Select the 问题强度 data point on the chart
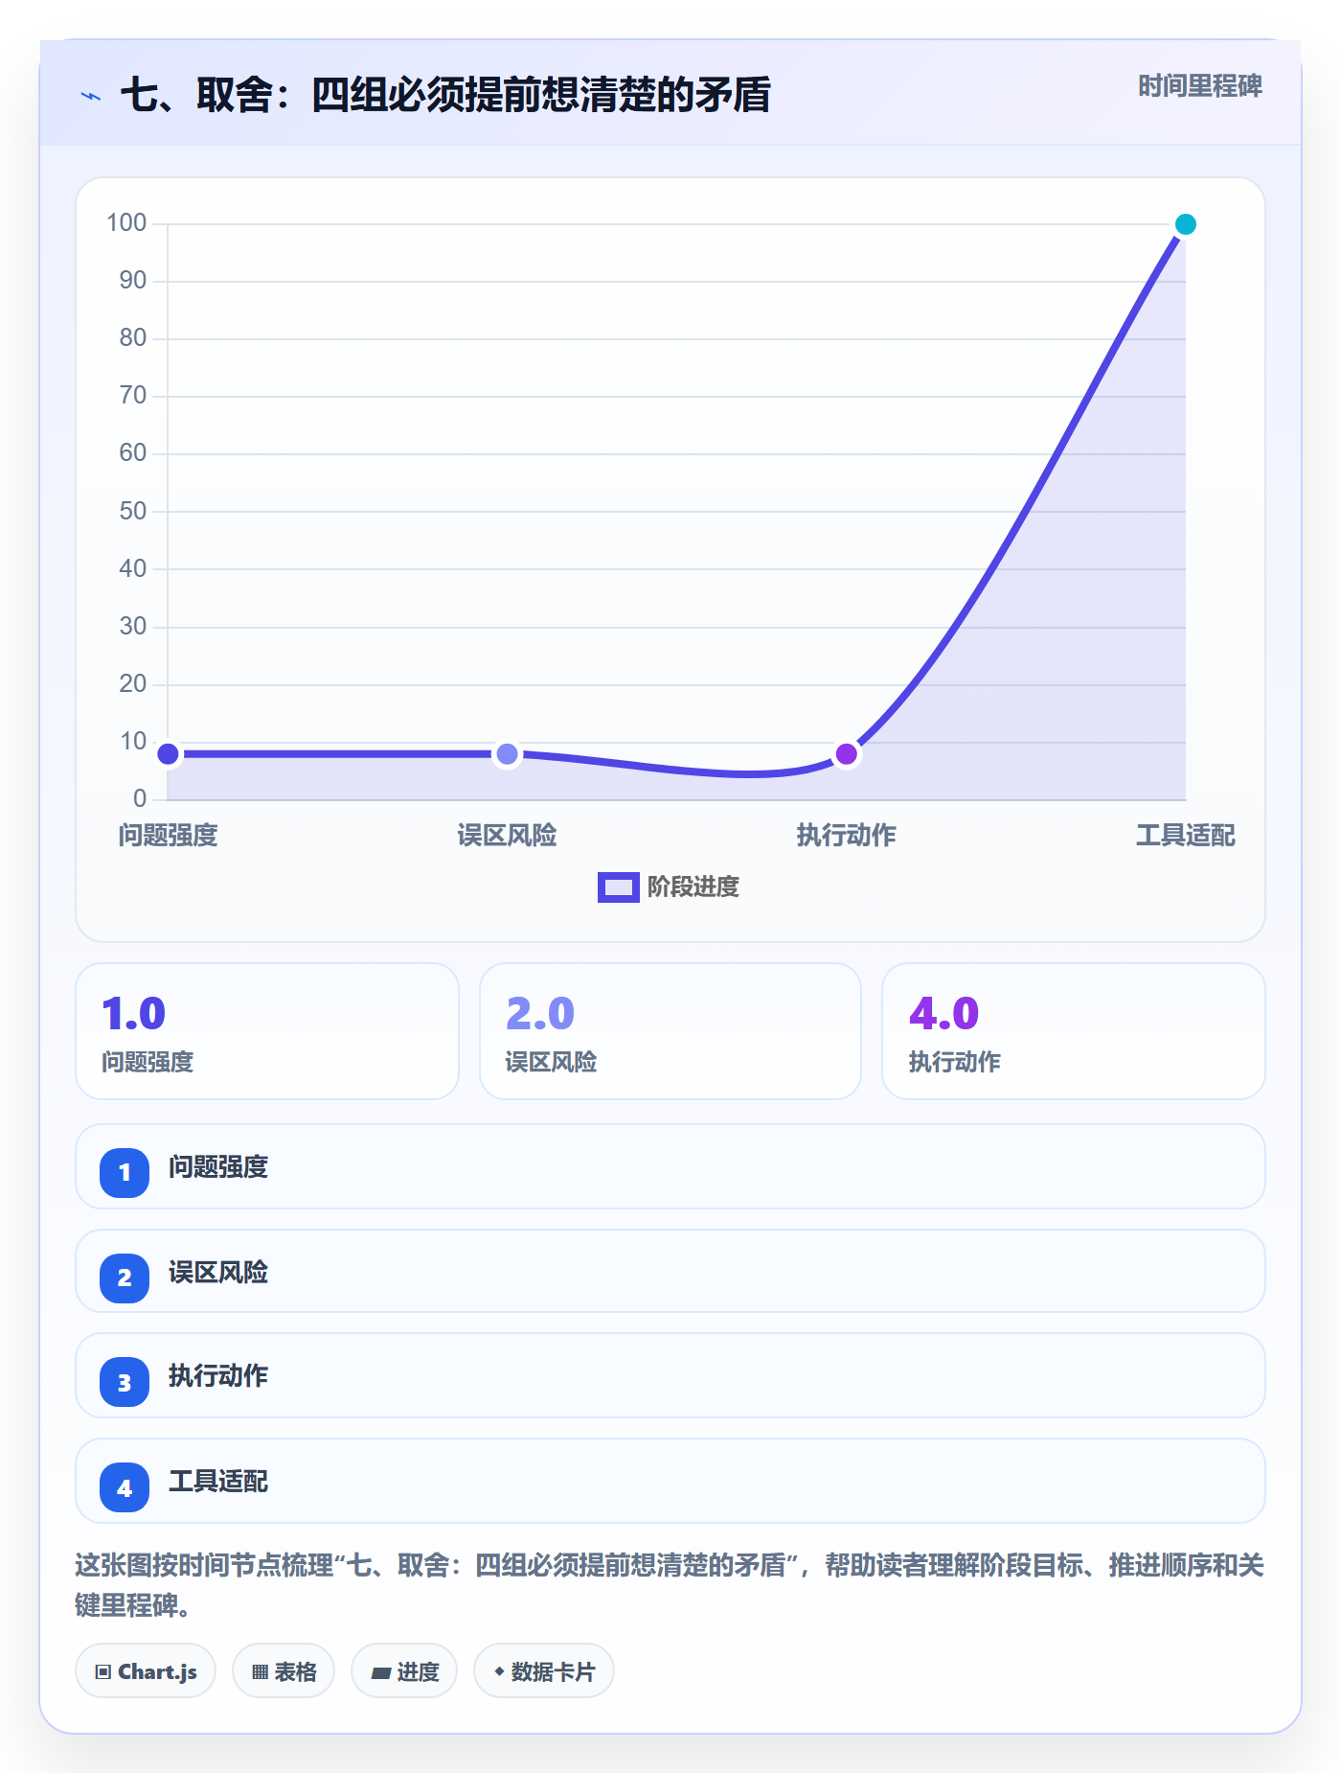The width and height of the screenshot is (1341, 1773). pyautogui.click(x=168, y=754)
